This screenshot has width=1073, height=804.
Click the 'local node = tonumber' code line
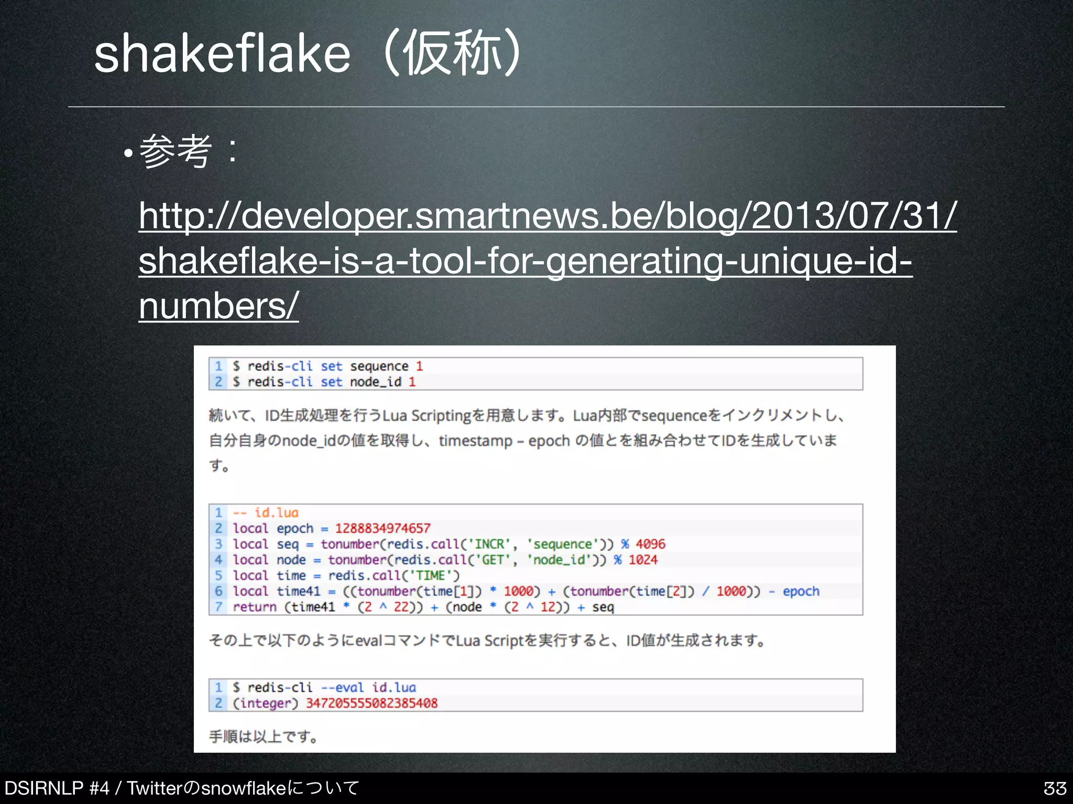point(445,560)
